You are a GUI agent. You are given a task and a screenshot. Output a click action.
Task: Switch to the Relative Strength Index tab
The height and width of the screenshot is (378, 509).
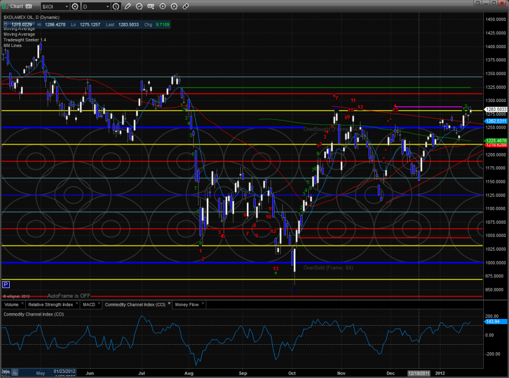click(x=50, y=305)
